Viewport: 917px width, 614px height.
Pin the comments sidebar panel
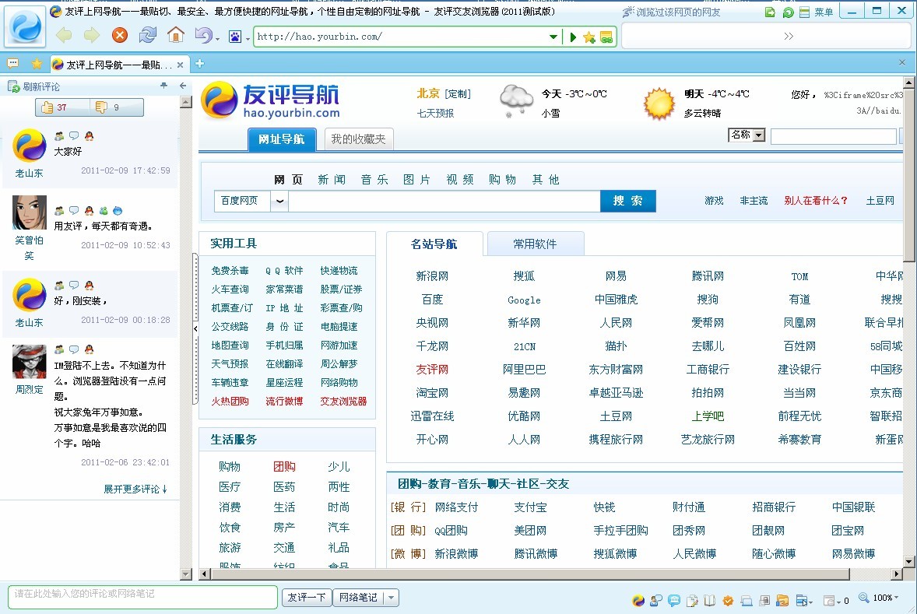click(163, 86)
